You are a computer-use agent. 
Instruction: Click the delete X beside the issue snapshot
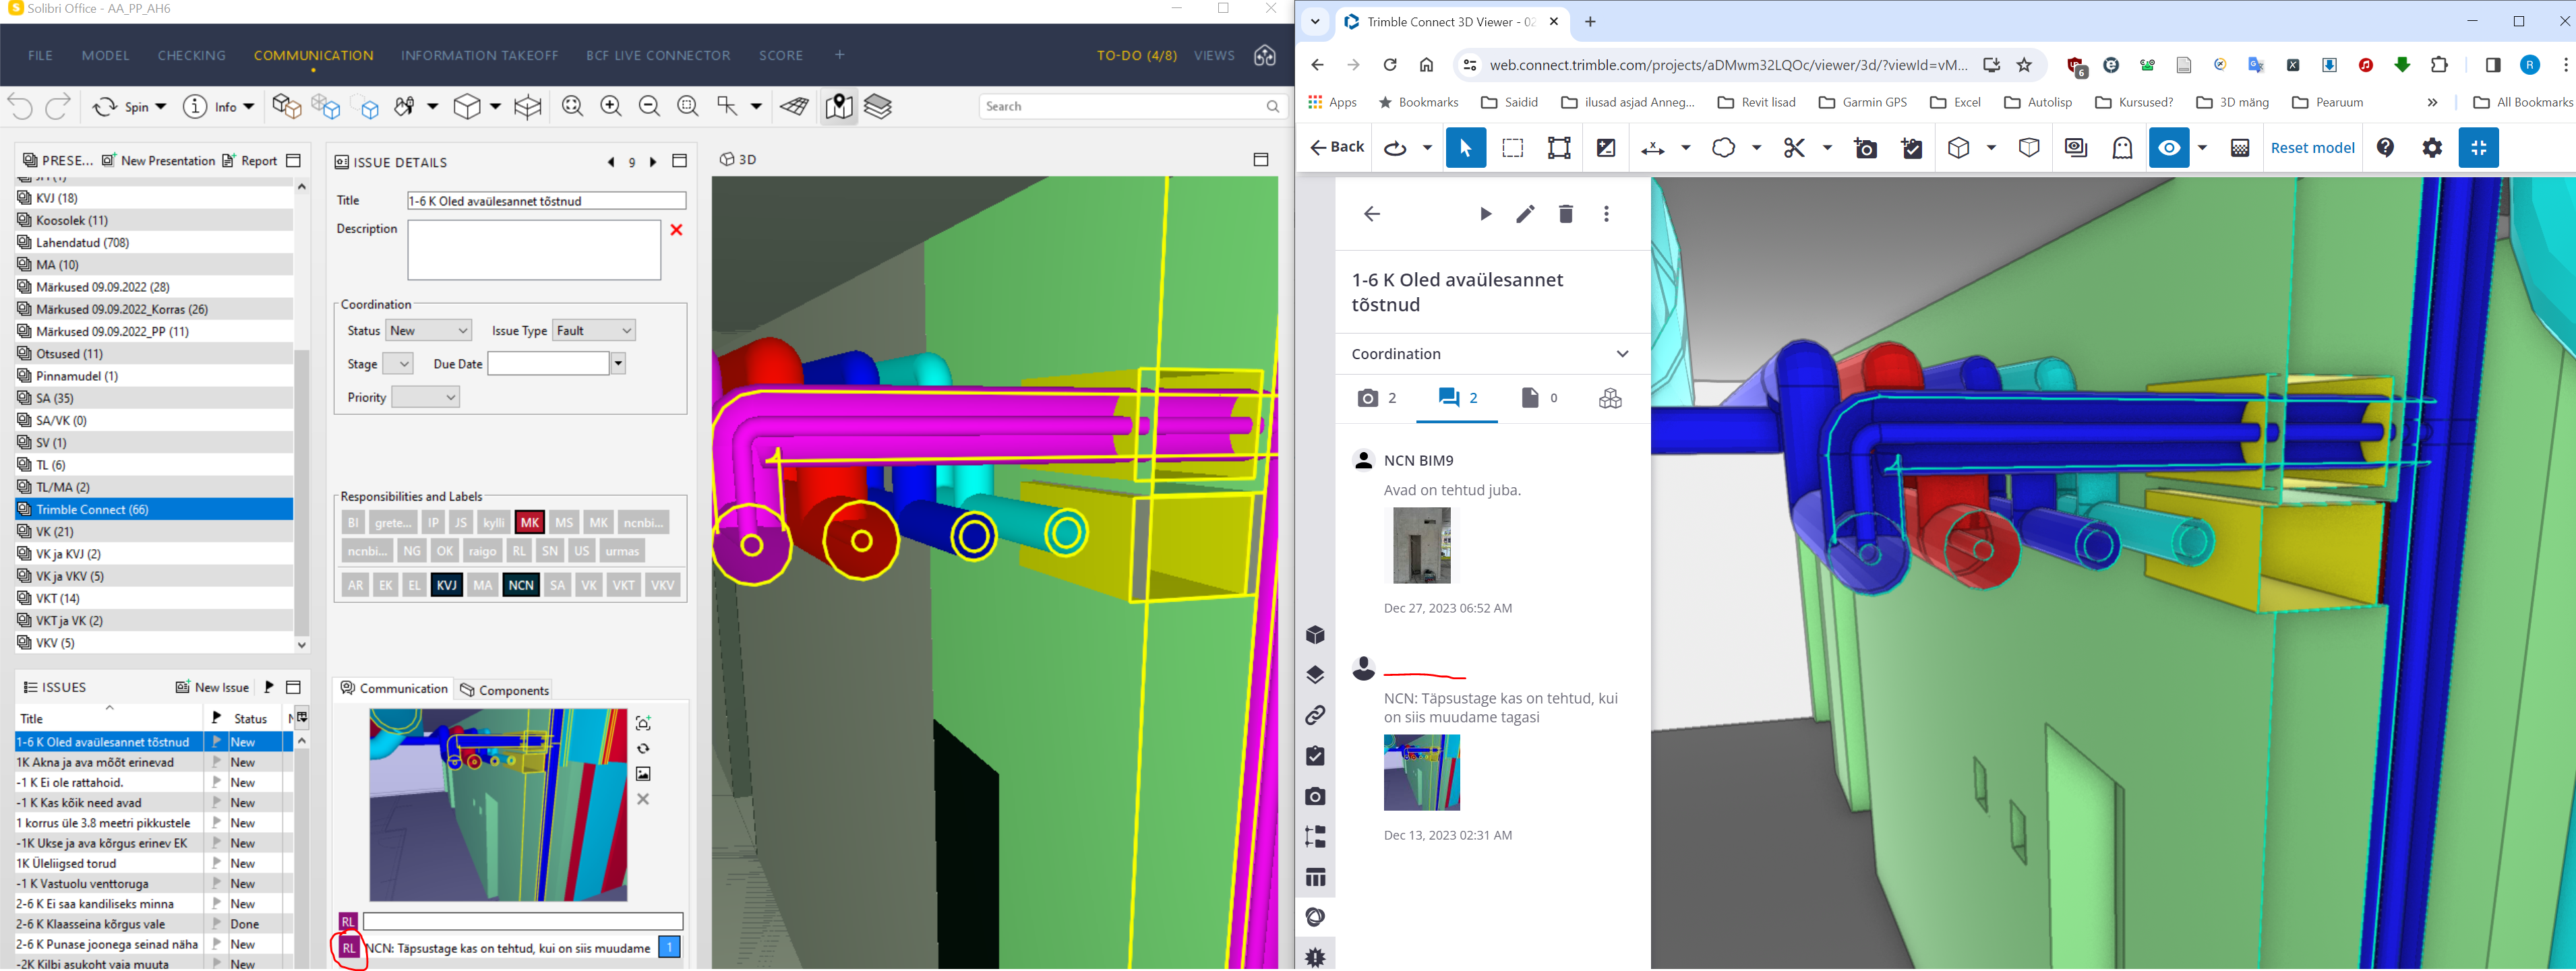[x=643, y=799]
